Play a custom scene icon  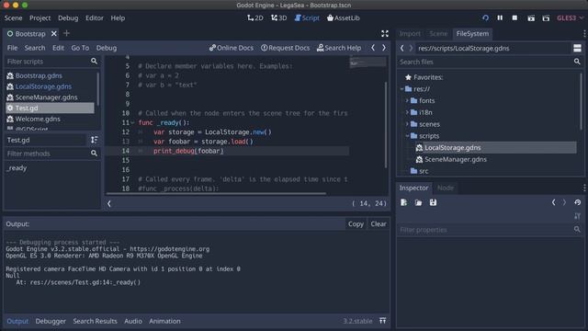(546, 18)
